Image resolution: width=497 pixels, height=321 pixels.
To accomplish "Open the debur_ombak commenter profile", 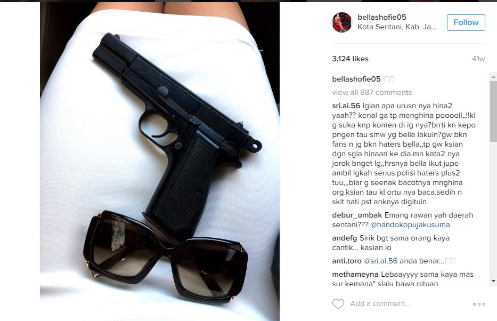I will coord(357,215).
